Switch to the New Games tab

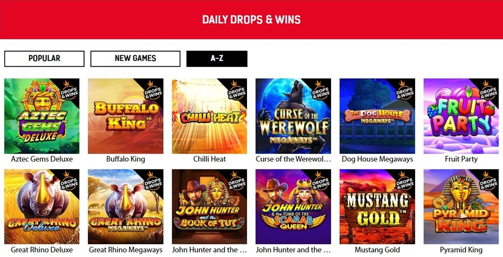(136, 58)
